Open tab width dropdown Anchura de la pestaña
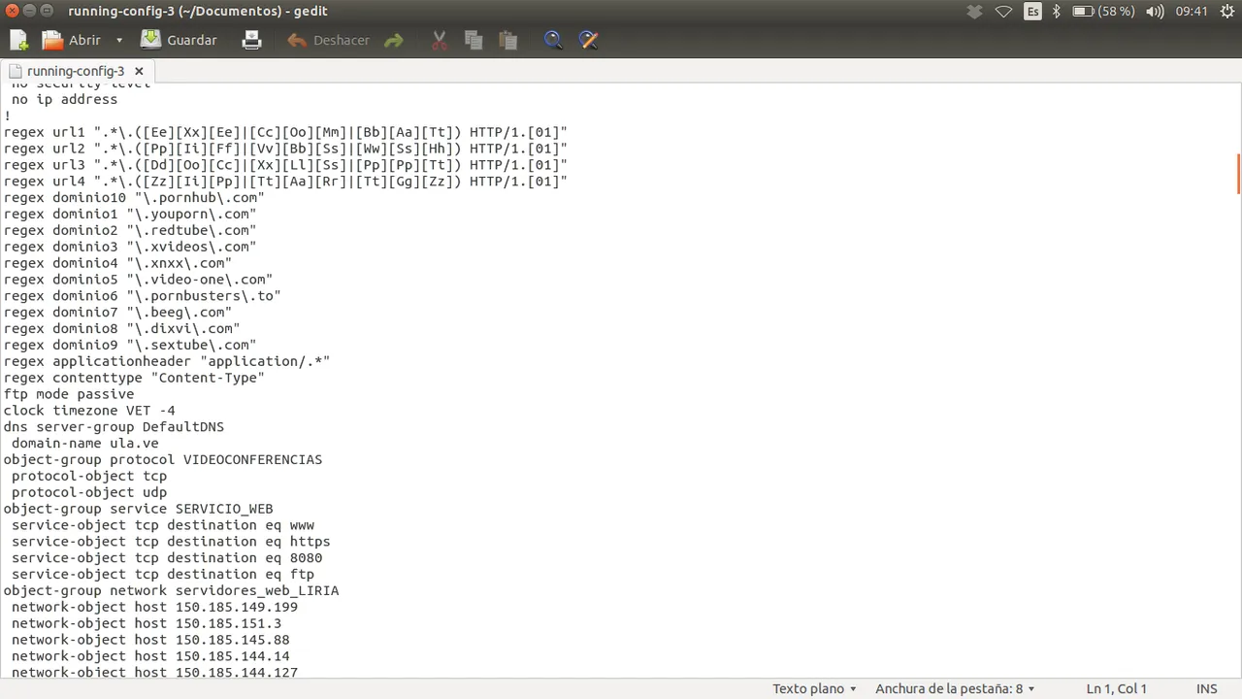The height and width of the screenshot is (699, 1242). click(x=954, y=688)
